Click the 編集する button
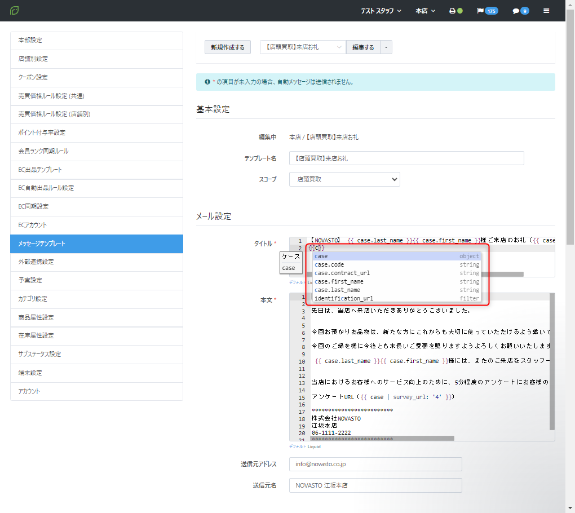575x513 pixels. (x=363, y=47)
